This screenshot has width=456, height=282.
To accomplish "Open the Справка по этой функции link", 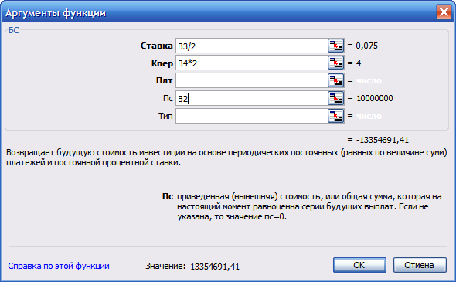I will pyautogui.click(x=59, y=266).
